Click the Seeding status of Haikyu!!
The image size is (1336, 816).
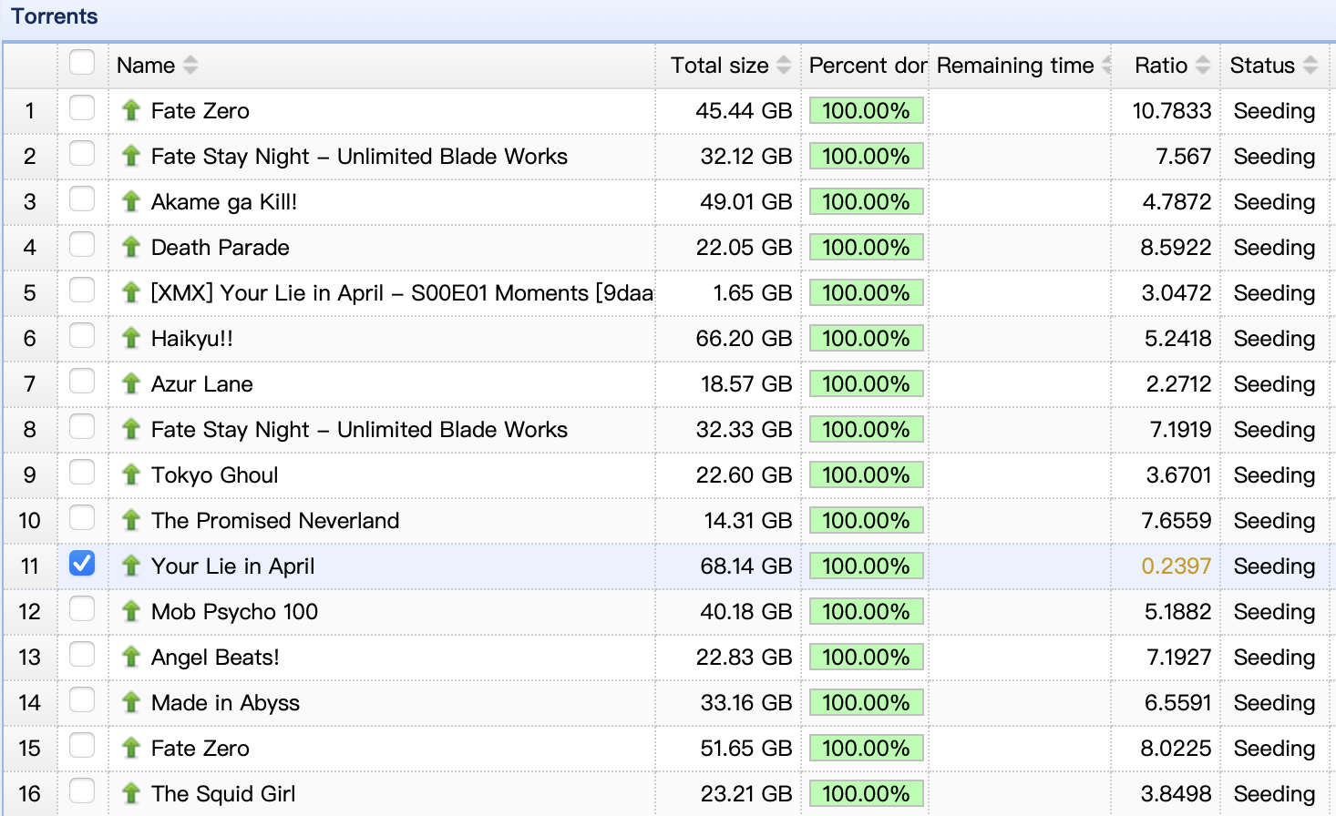pyautogui.click(x=1274, y=338)
